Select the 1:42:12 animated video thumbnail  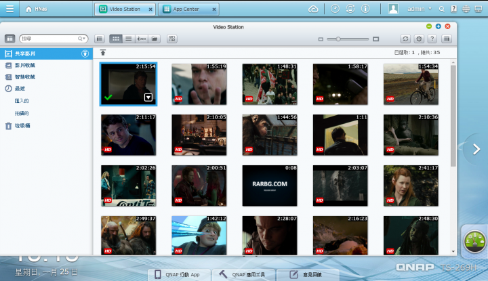click(199, 236)
